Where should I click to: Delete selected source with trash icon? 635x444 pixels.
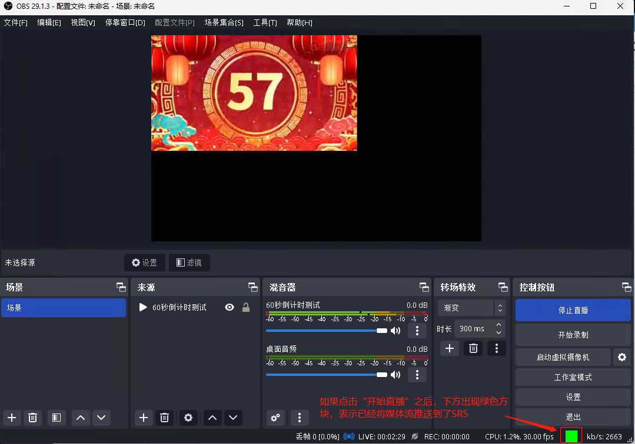[x=165, y=418]
